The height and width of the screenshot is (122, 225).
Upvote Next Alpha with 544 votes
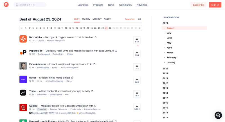click(x=137, y=40)
